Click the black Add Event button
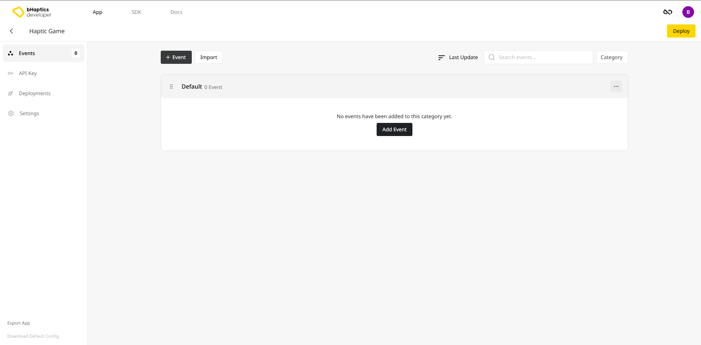This screenshot has width=701, height=345. point(394,129)
